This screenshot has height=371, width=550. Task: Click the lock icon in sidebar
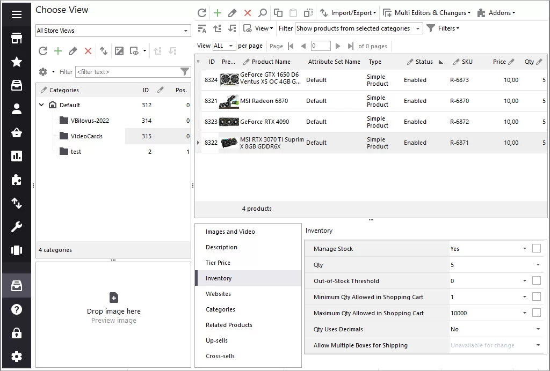click(17, 333)
